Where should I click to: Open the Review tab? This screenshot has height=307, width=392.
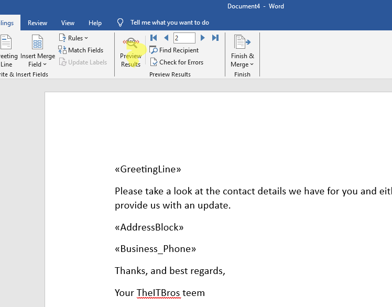click(x=37, y=23)
